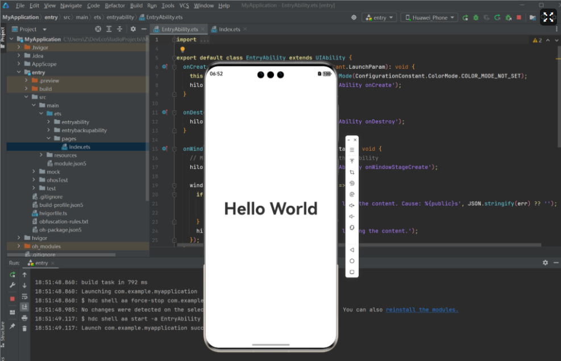Rerun entry from the Run panel

(13, 275)
